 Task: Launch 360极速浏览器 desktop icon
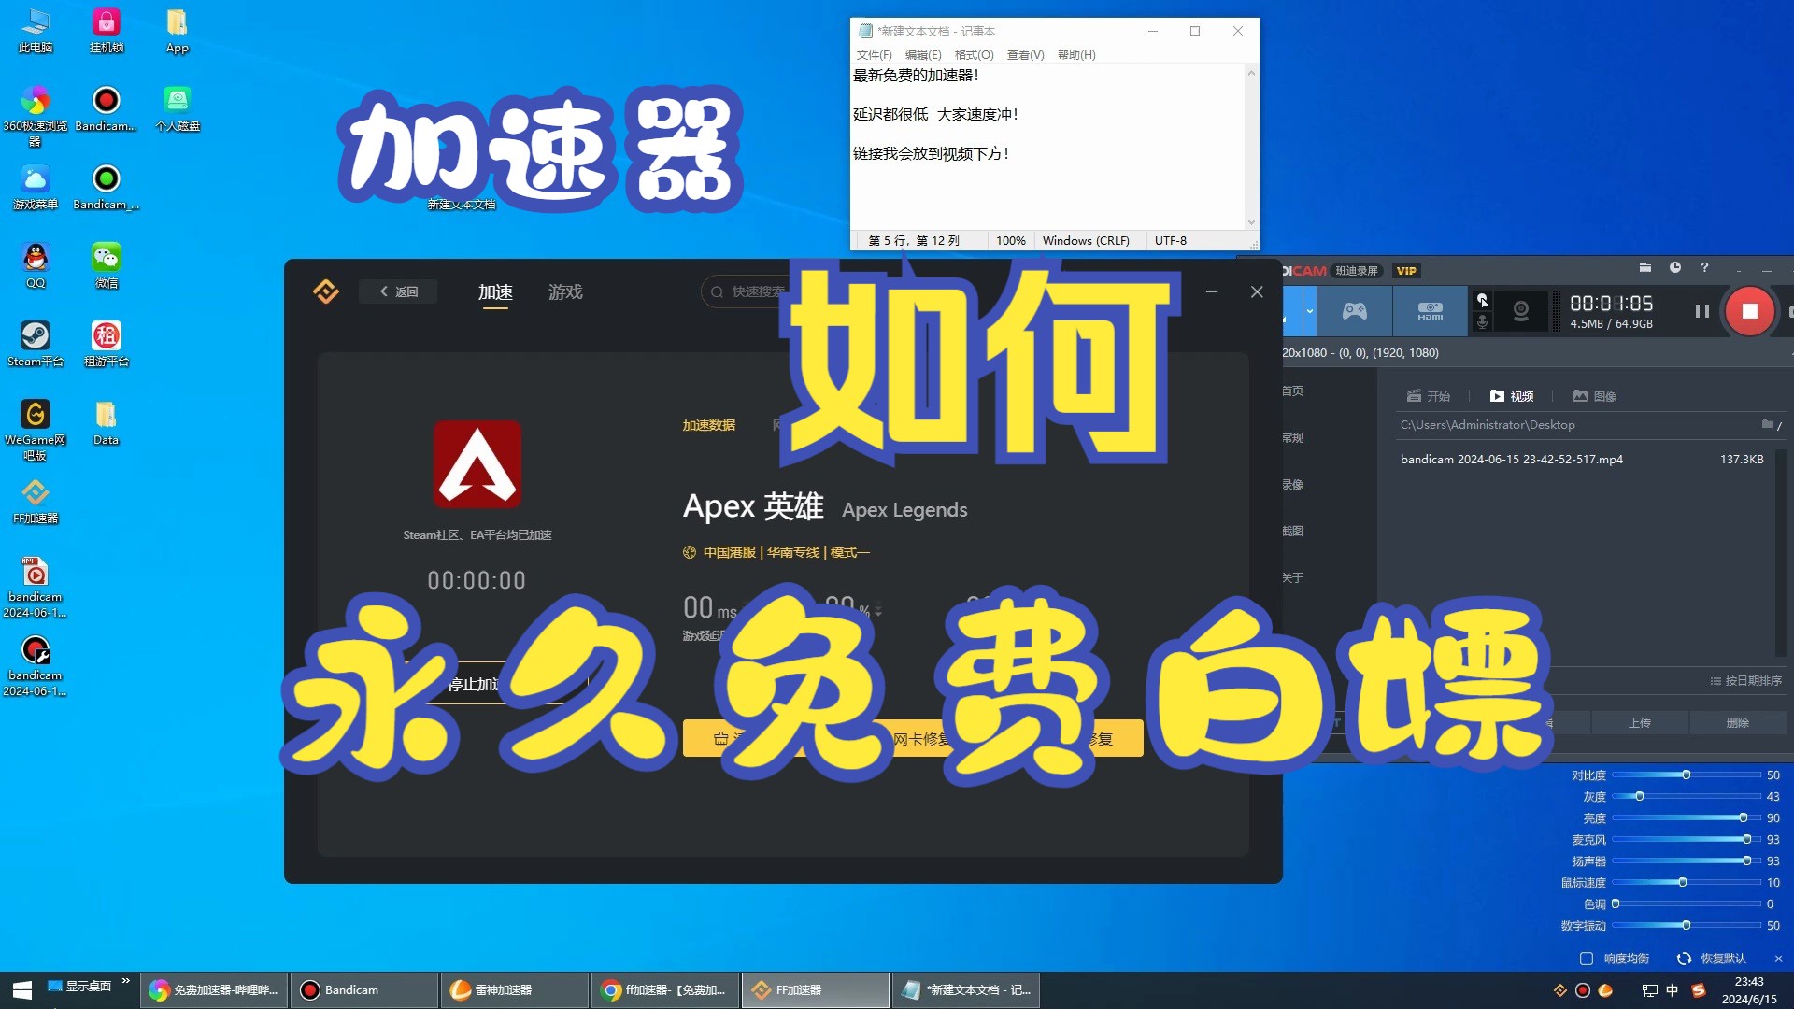point(36,116)
